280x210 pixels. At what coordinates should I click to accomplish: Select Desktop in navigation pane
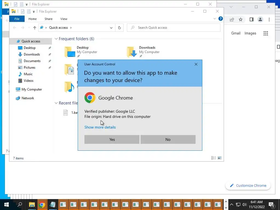point(30,48)
